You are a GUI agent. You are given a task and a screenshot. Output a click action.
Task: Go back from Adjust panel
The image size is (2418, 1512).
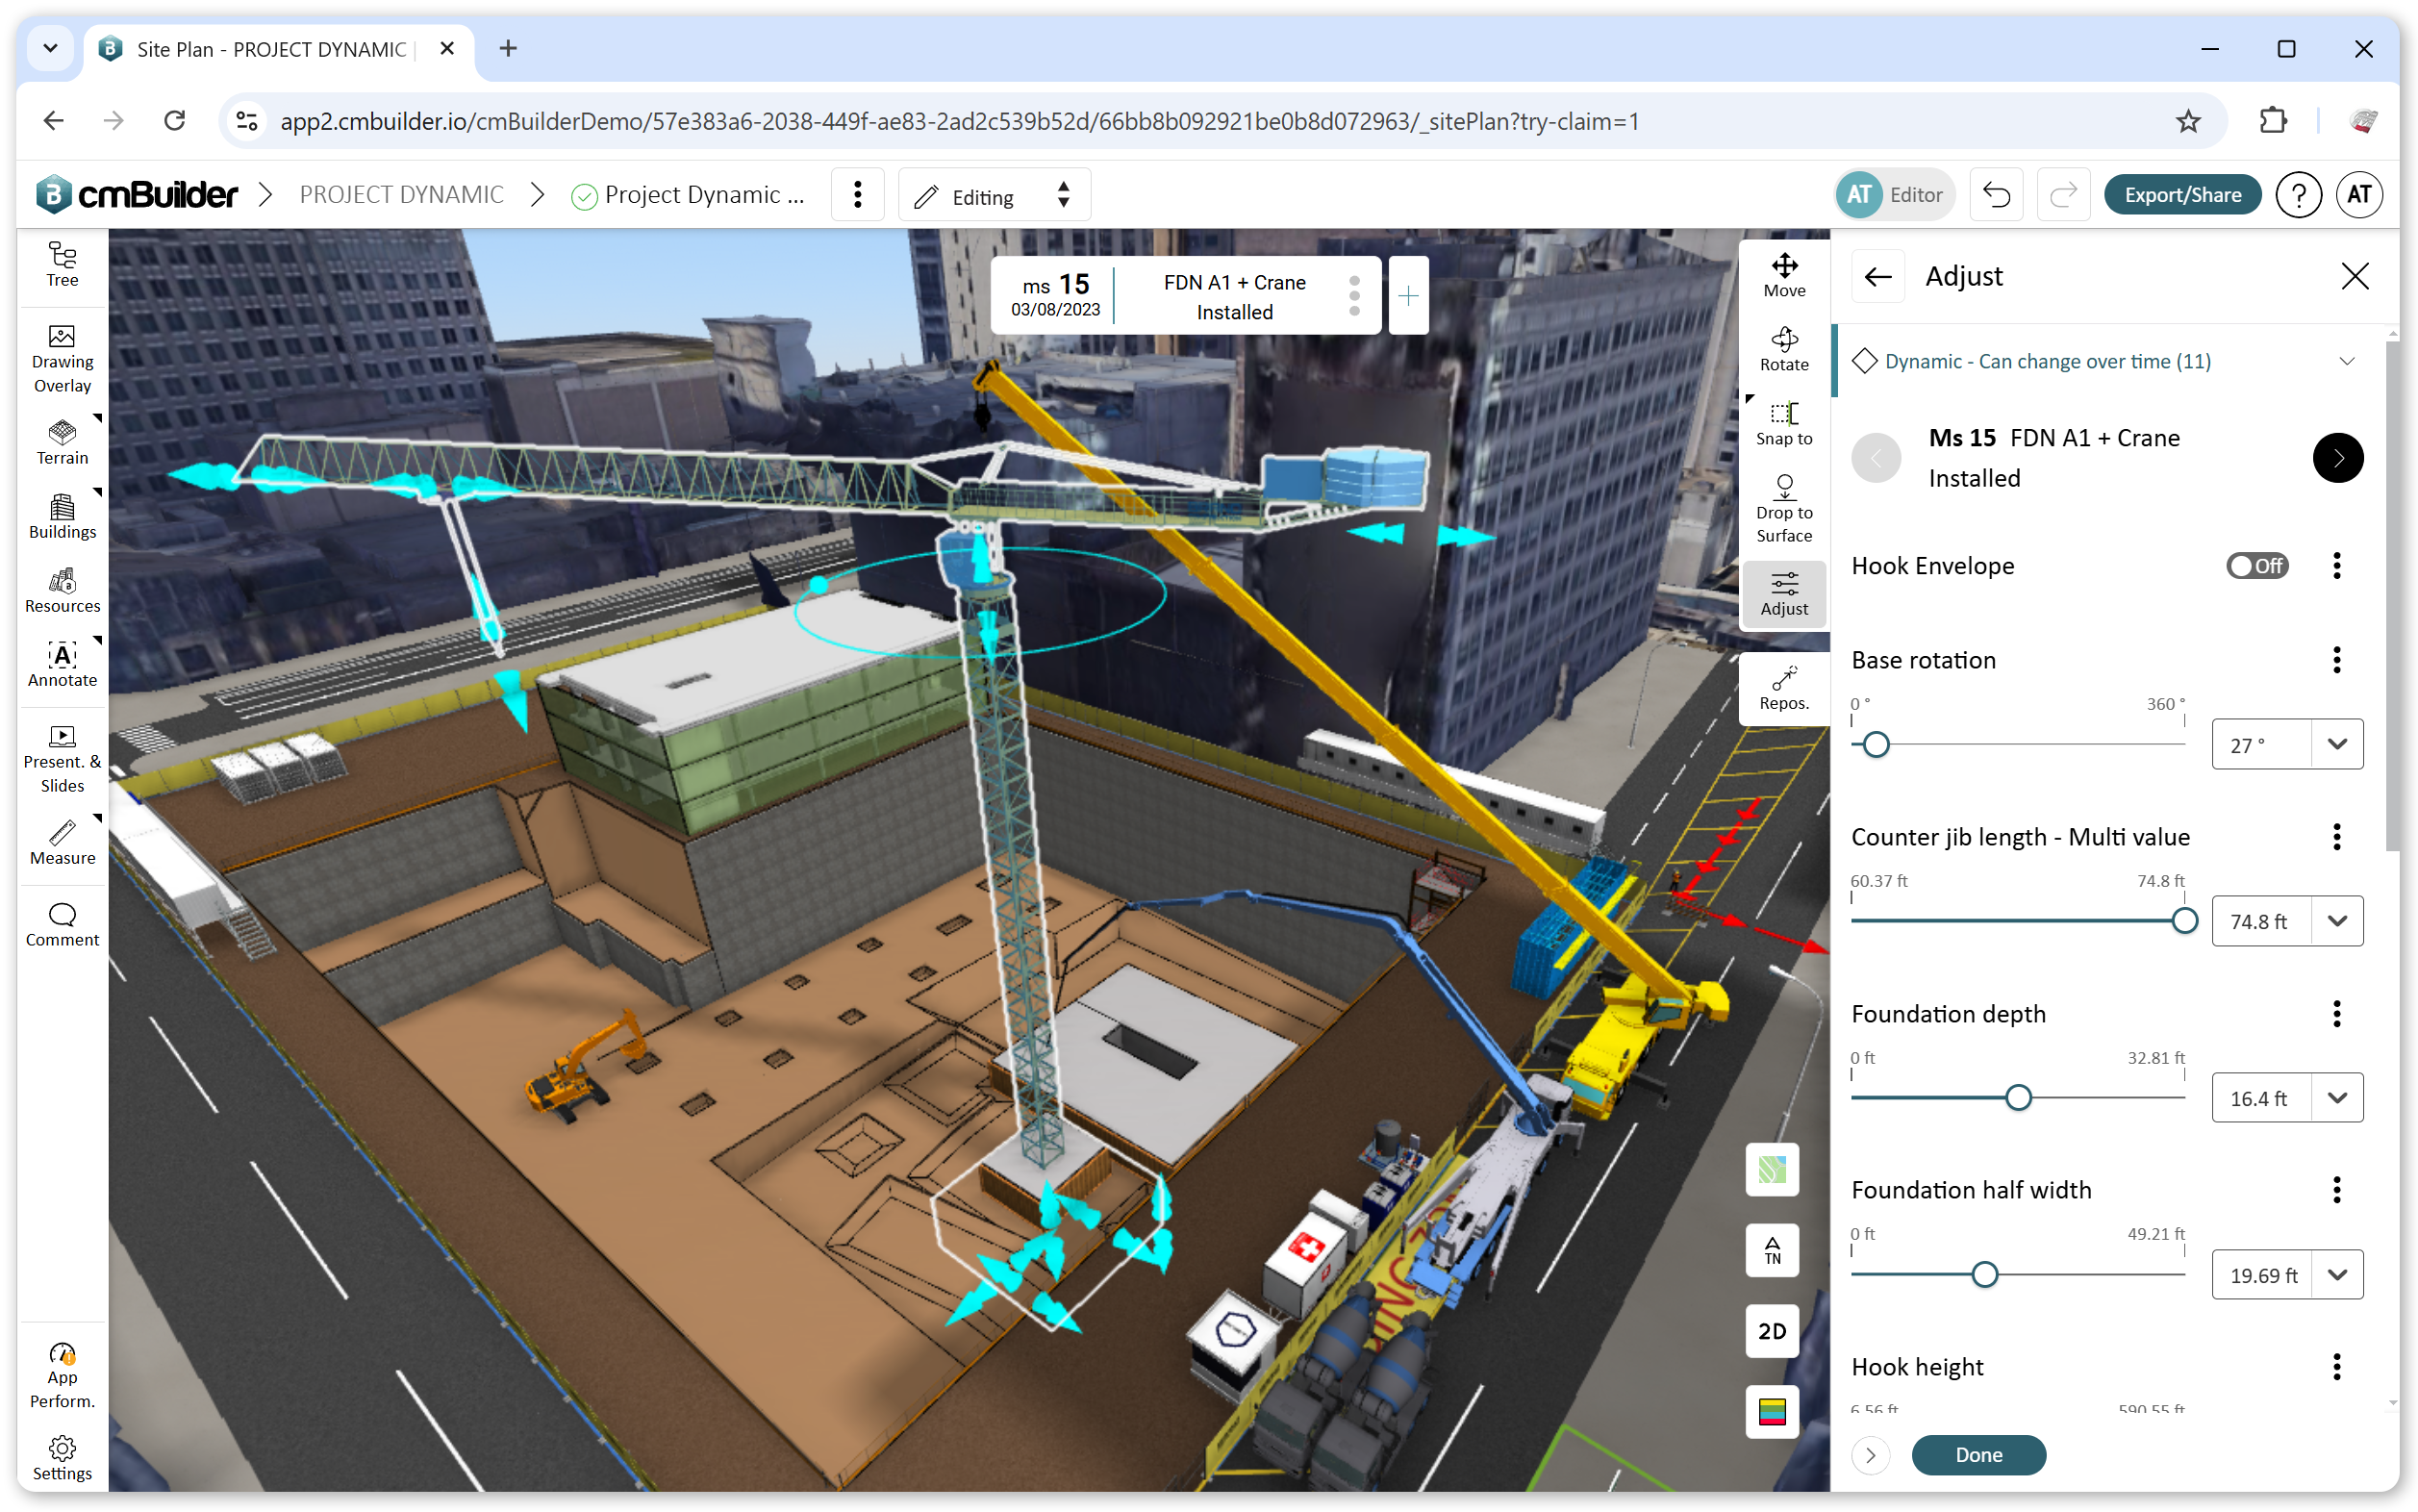(x=1877, y=276)
